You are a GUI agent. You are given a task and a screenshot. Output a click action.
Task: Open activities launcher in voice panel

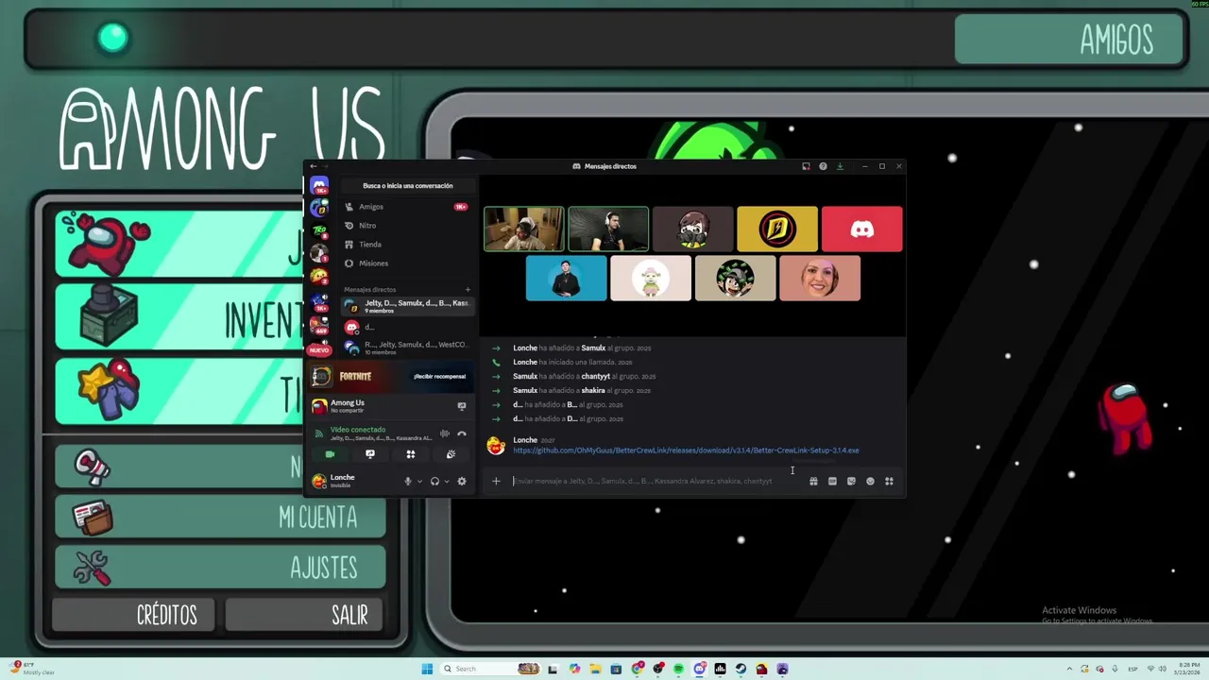411,454
